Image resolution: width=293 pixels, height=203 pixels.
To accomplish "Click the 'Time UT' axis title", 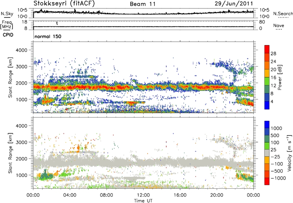I will pyautogui.click(x=143, y=201).
